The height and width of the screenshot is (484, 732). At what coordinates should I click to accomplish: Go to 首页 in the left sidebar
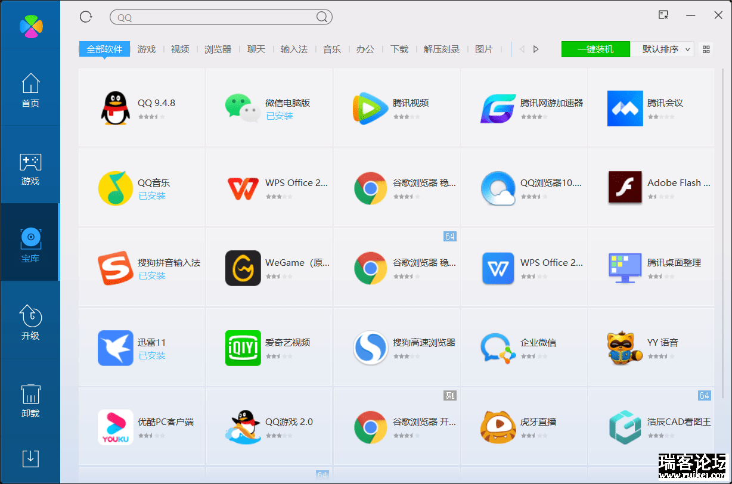[30, 91]
